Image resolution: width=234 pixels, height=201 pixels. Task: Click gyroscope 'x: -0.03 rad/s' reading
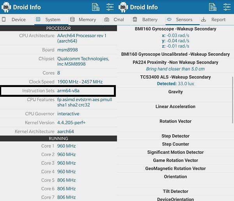[175, 36]
